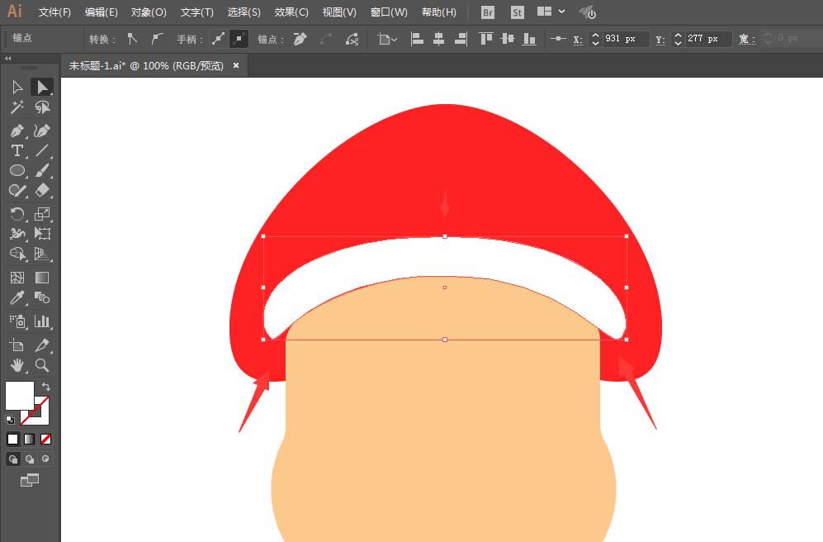The image size is (823, 542).
Task: Enable Draw Behind mode
Action: (30, 459)
